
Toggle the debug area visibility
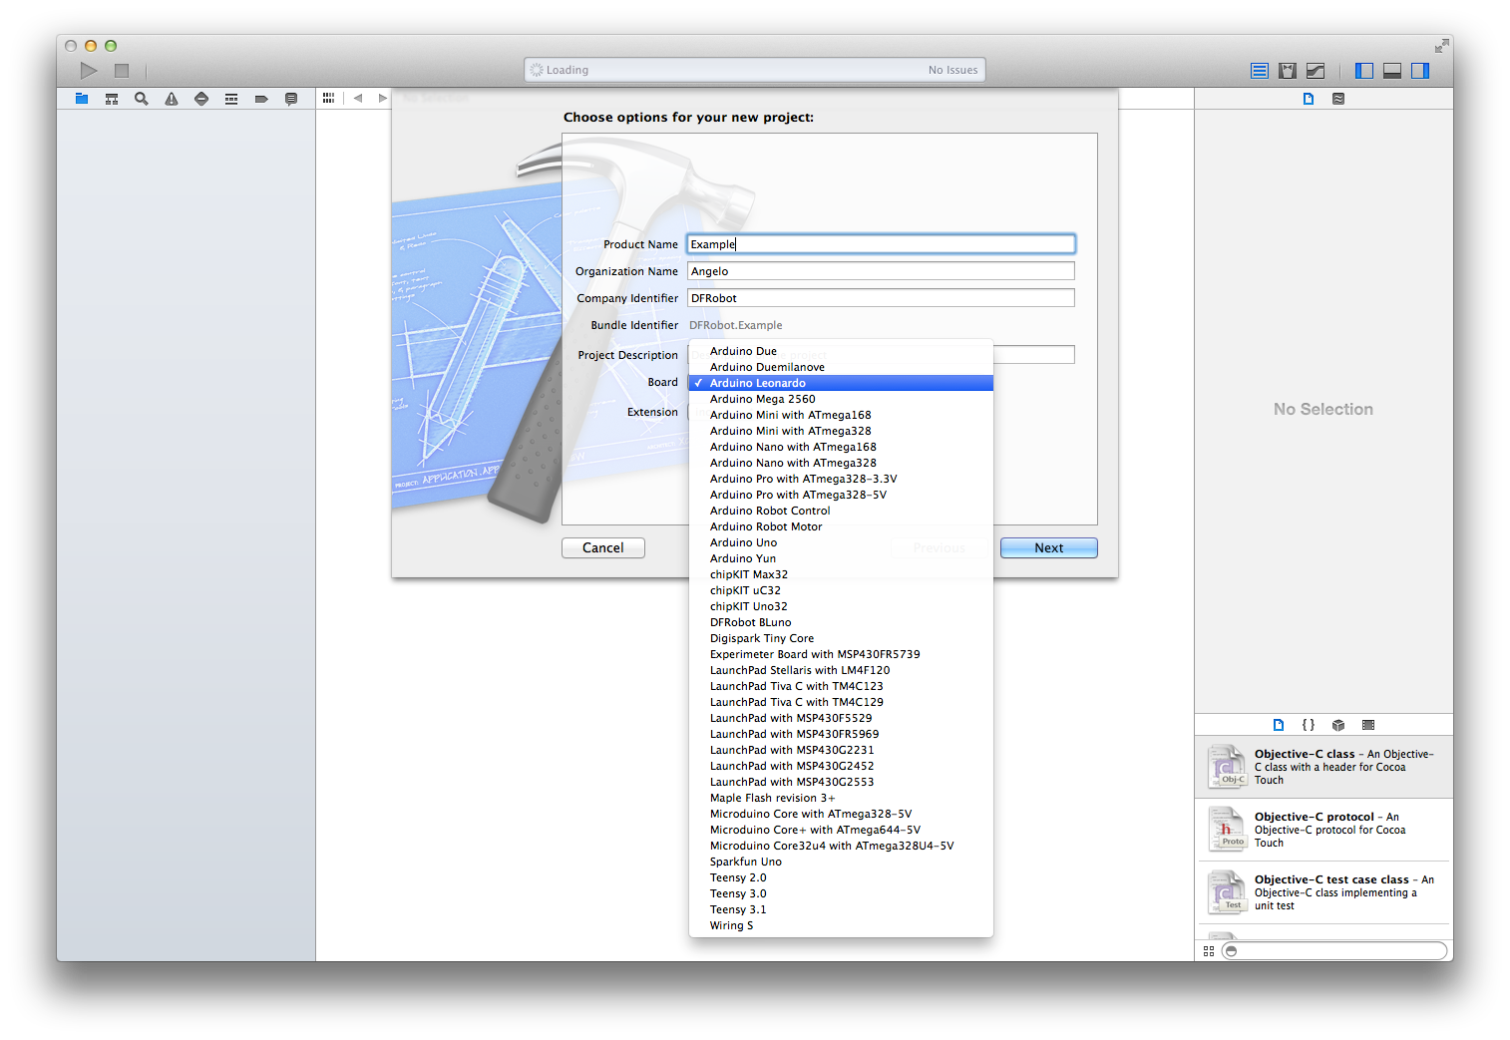(1392, 71)
